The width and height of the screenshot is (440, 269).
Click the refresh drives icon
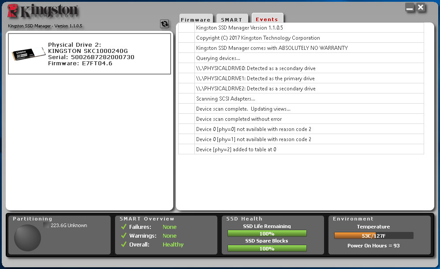pos(164,24)
